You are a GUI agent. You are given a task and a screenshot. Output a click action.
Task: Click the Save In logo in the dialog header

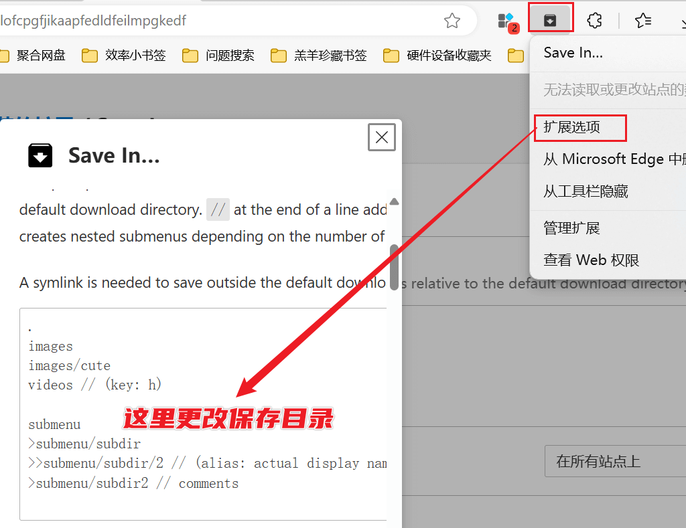click(x=40, y=155)
